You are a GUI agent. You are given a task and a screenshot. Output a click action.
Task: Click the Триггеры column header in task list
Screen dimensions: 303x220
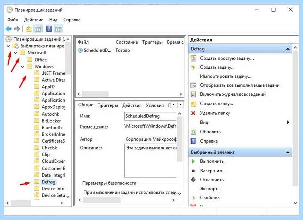click(x=153, y=42)
